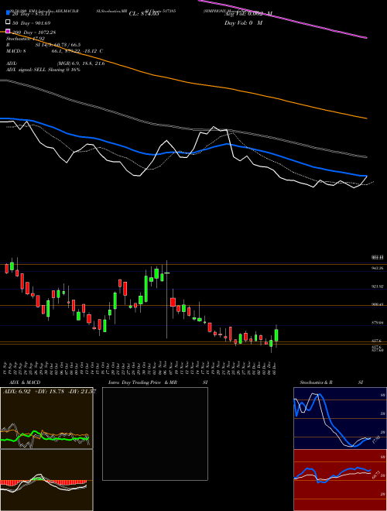Click the 900.45 price axis label
The height and width of the screenshot is (511, 387).
tap(378, 304)
